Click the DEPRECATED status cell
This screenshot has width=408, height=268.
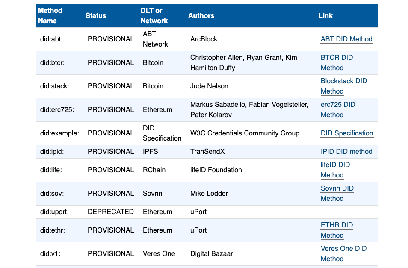click(110, 212)
